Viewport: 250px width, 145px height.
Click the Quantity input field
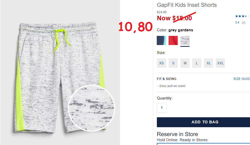[162, 108]
